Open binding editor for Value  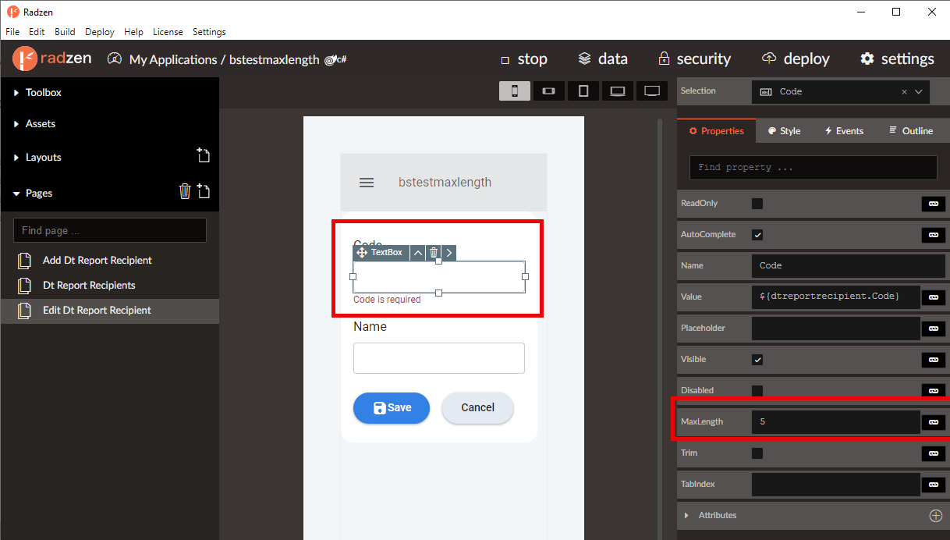[933, 297]
